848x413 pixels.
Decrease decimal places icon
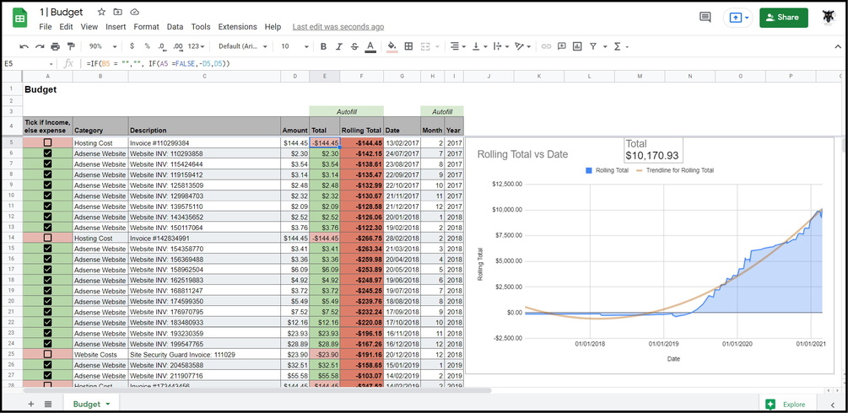[x=162, y=46]
